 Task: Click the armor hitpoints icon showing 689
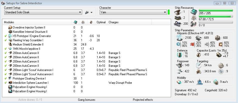198,38
